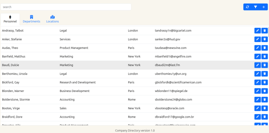The width and height of the screenshot is (269, 133).
Task: Delete Stefanie Anker using trash icon
Action: click(x=265, y=39)
